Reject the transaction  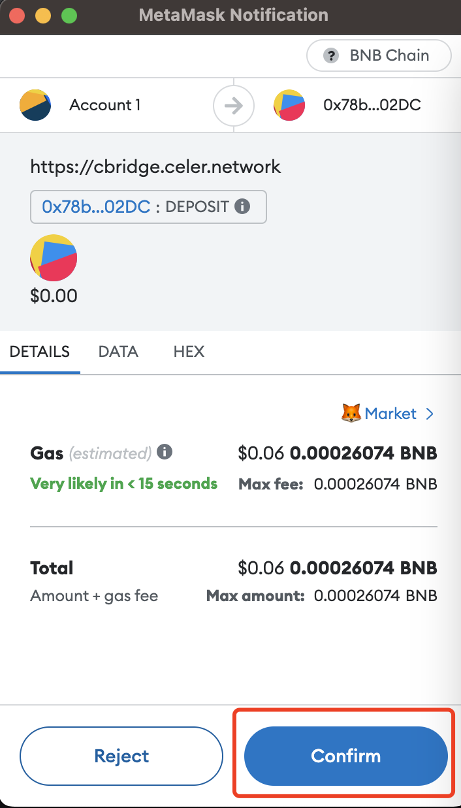[x=121, y=756]
